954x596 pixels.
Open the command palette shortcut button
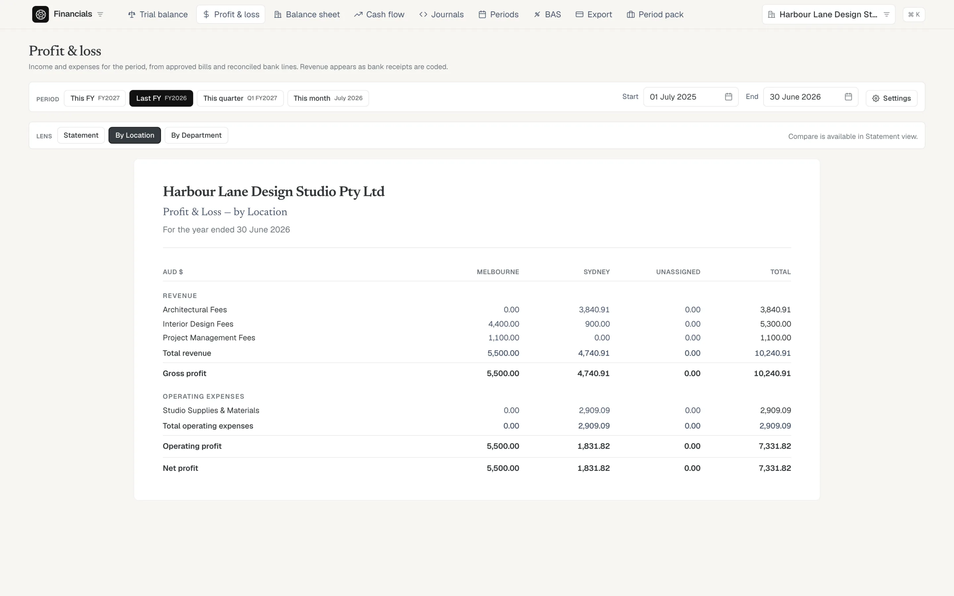[x=914, y=15]
